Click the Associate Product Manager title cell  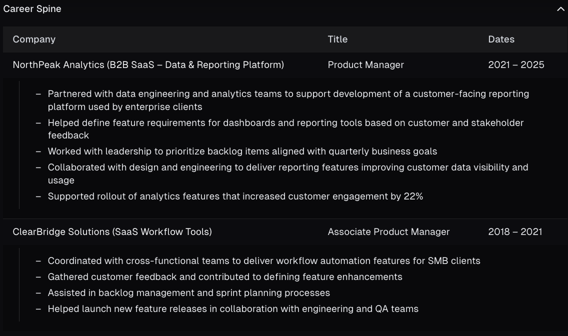coord(388,231)
